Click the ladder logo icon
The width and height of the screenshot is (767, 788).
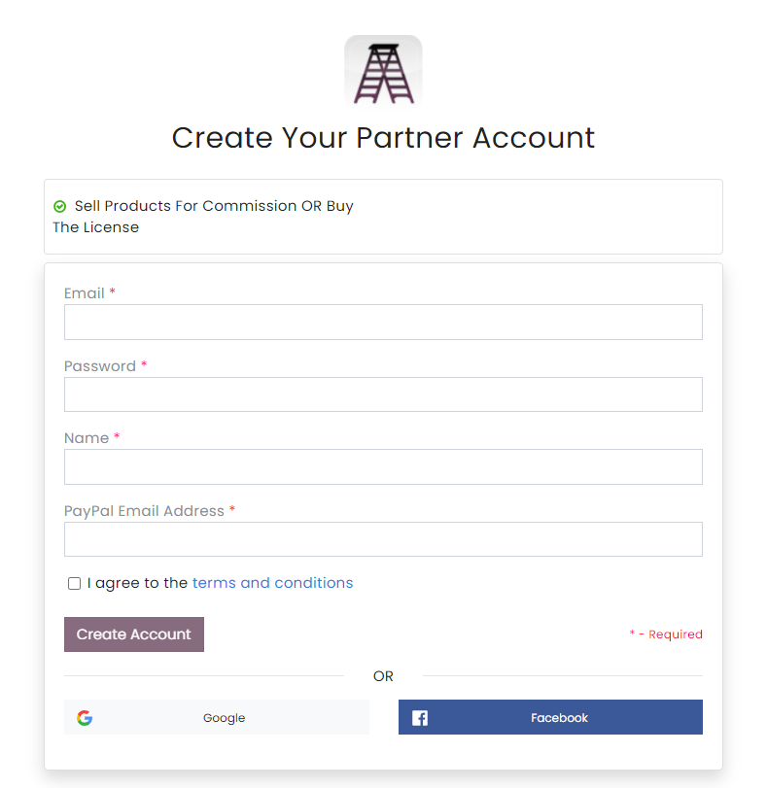click(x=383, y=70)
